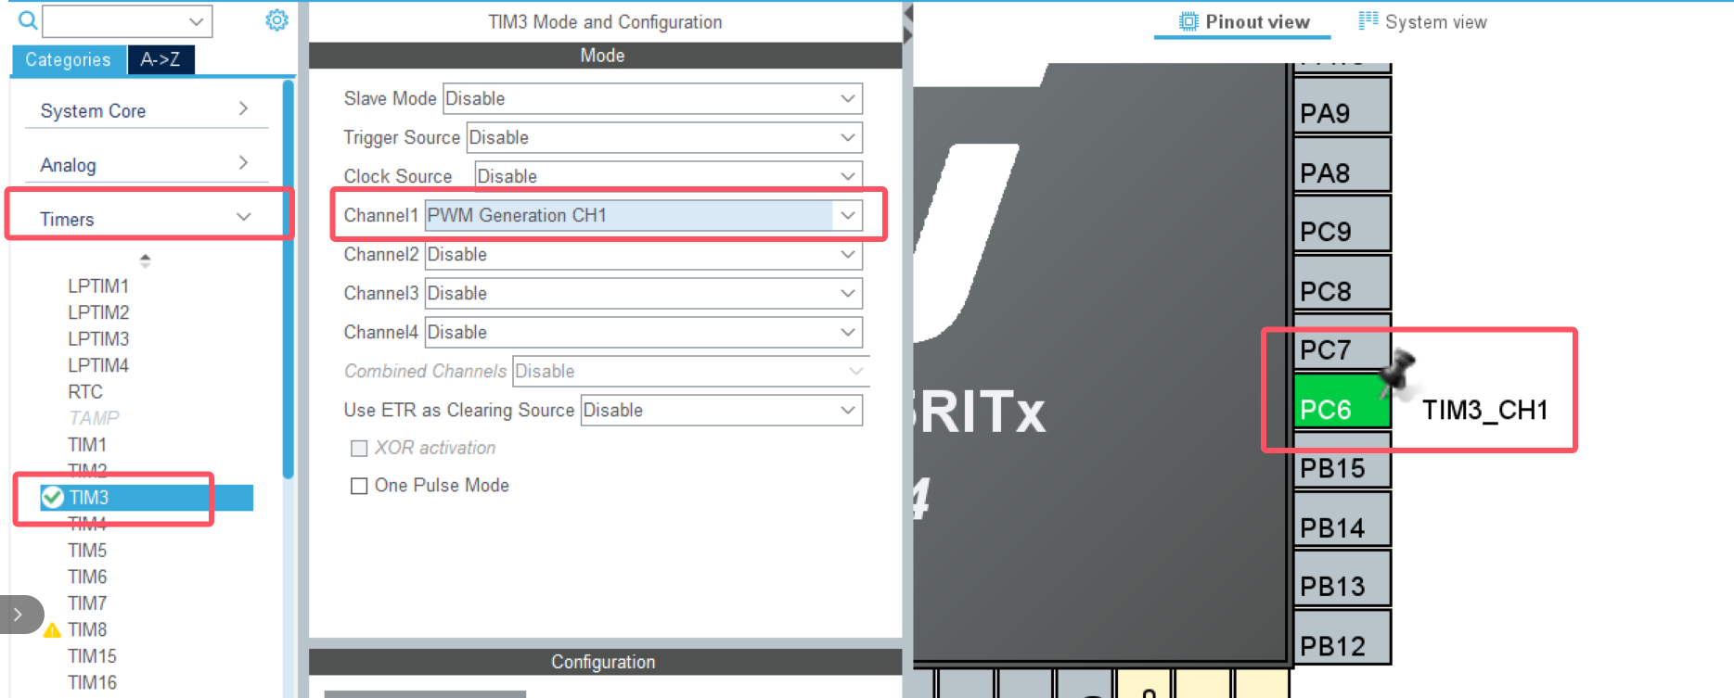The height and width of the screenshot is (698, 1734).
Task: Select LPTIM1 in the timers list
Action: click(x=98, y=286)
